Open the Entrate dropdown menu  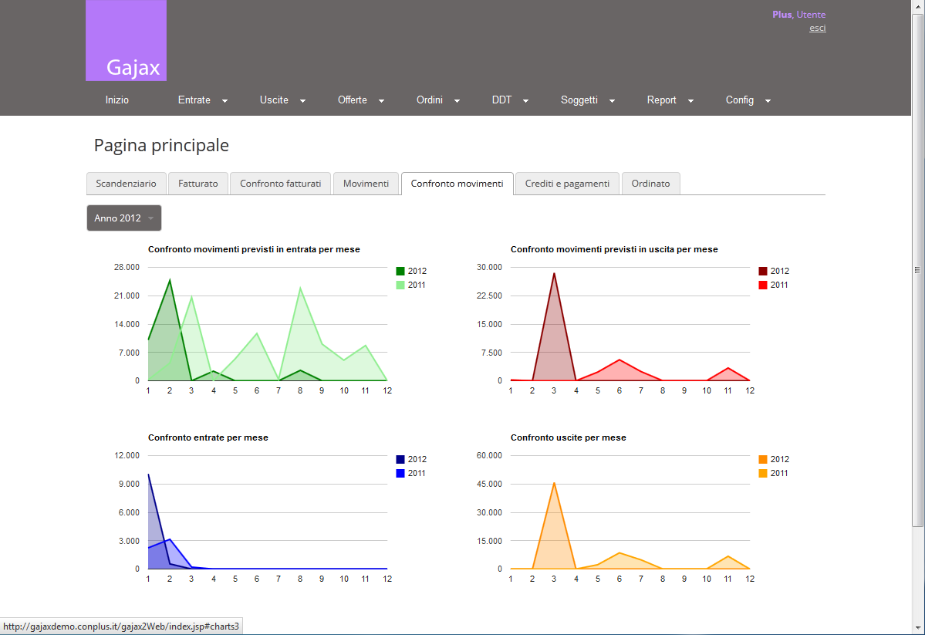tap(202, 100)
